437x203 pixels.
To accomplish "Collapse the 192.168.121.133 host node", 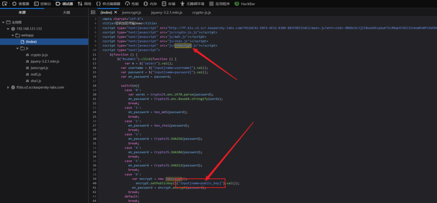I will pyautogui.click(x=8, y=29).
